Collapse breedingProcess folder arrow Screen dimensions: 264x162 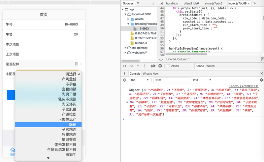click(x=128, y=24)
